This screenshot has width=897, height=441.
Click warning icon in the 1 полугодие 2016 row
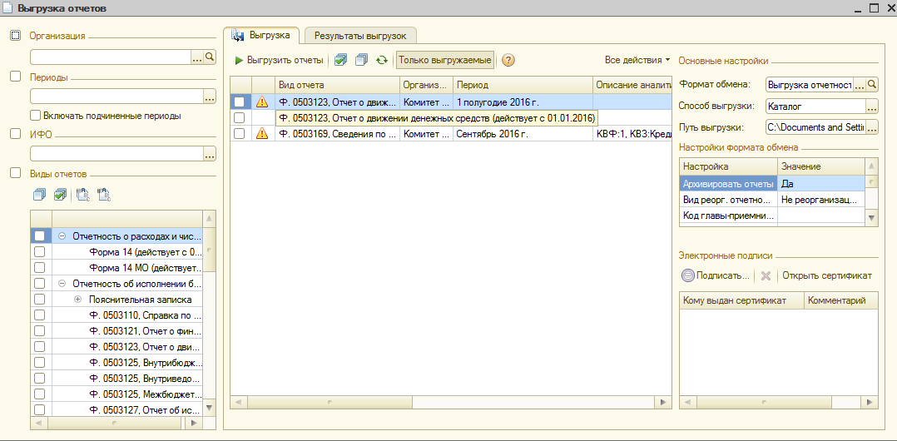(x=262, y=102)
